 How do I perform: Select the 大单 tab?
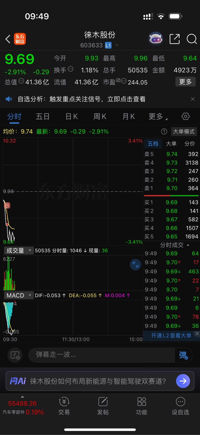pos(171,144)
